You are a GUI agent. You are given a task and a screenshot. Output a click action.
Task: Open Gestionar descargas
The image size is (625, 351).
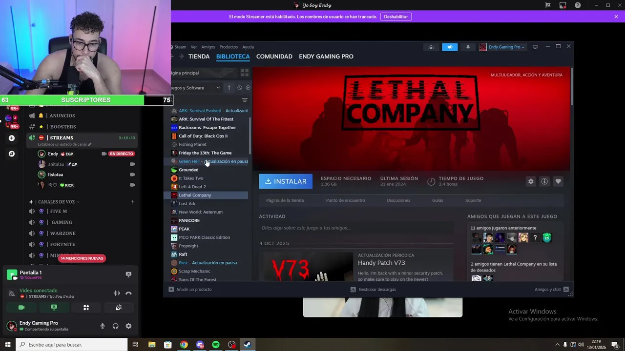pos(373,290)
